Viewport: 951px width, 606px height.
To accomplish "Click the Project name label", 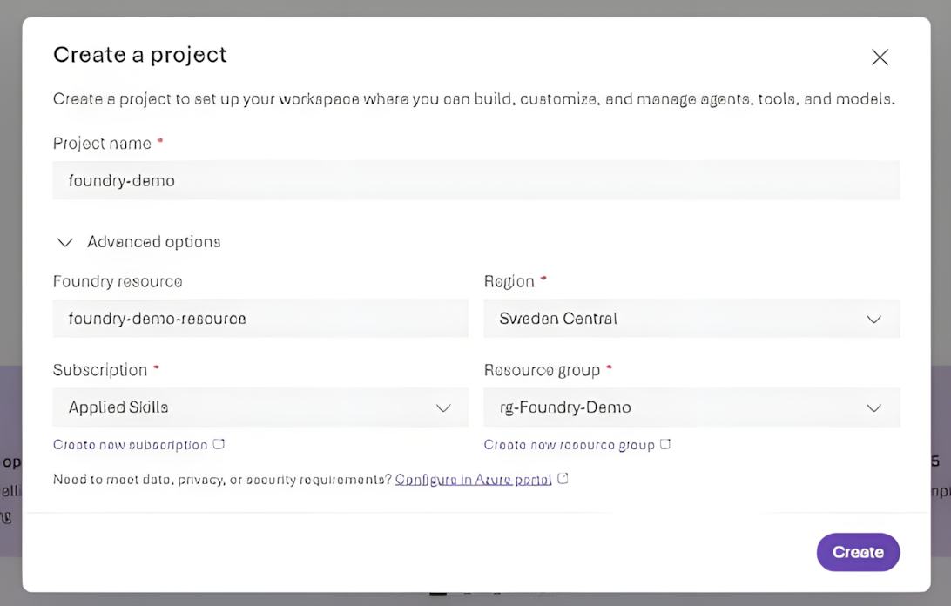I will pos(102,143).
